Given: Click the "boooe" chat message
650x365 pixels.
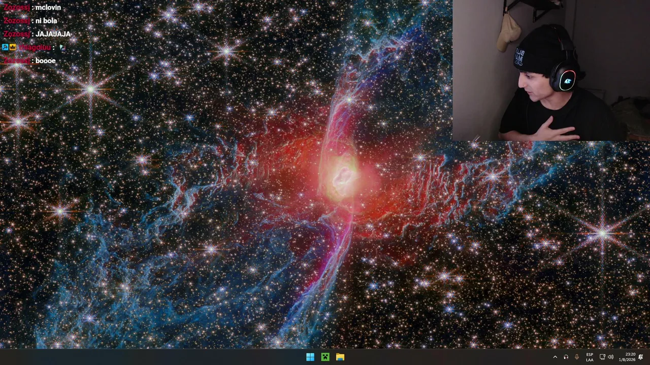Looking at the screenshot, I should [x=46, y=61].
